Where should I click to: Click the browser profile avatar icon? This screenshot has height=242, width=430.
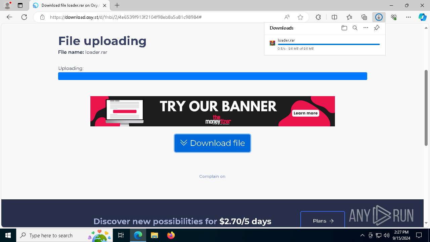click(7, 5)
